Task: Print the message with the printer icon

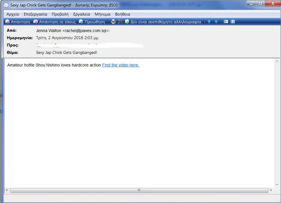Action: coord(113,22)
